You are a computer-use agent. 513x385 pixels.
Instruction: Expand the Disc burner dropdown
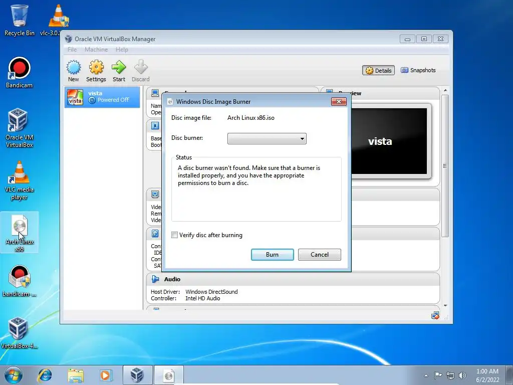[267, 138]
